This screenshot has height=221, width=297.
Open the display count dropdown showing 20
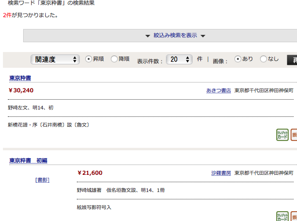(179, 59)
